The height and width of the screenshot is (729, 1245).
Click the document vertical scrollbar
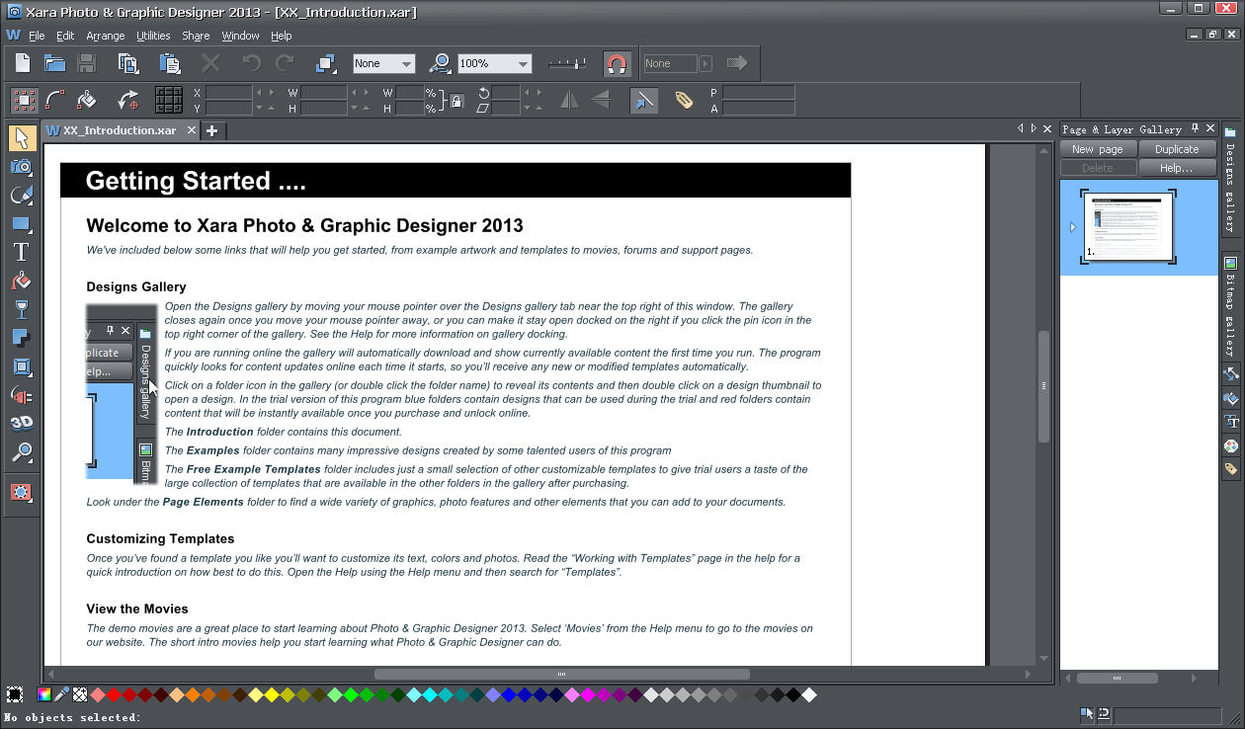pos(1043,386)
